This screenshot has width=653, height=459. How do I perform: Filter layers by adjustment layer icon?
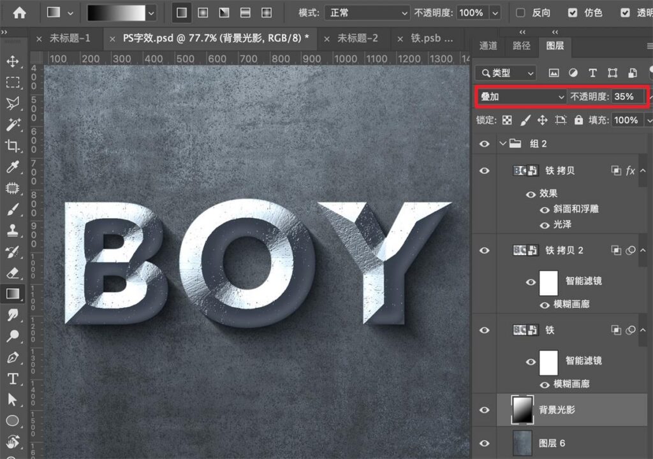(573, 73)
